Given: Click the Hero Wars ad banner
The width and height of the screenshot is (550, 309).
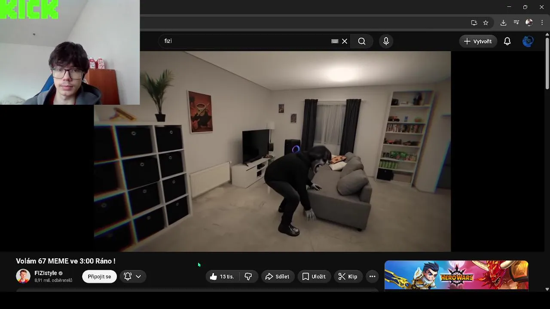Looking at the screenshot, I should (x=456, y=275).
